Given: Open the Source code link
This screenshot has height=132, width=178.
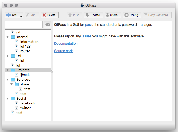Looking at the screenshot, I should 64,51.
